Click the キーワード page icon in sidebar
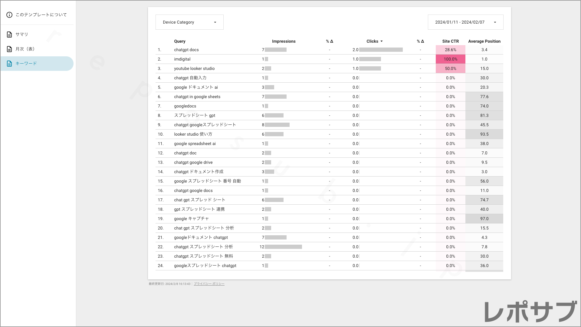 (x=9, y=64)
